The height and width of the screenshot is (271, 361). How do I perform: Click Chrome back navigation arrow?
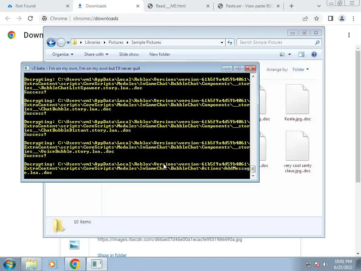[x=8, y=18]
